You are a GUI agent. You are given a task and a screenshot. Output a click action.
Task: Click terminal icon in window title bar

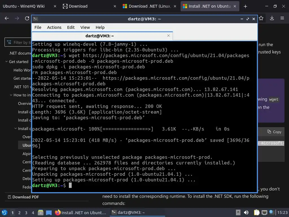click(36, 19)
